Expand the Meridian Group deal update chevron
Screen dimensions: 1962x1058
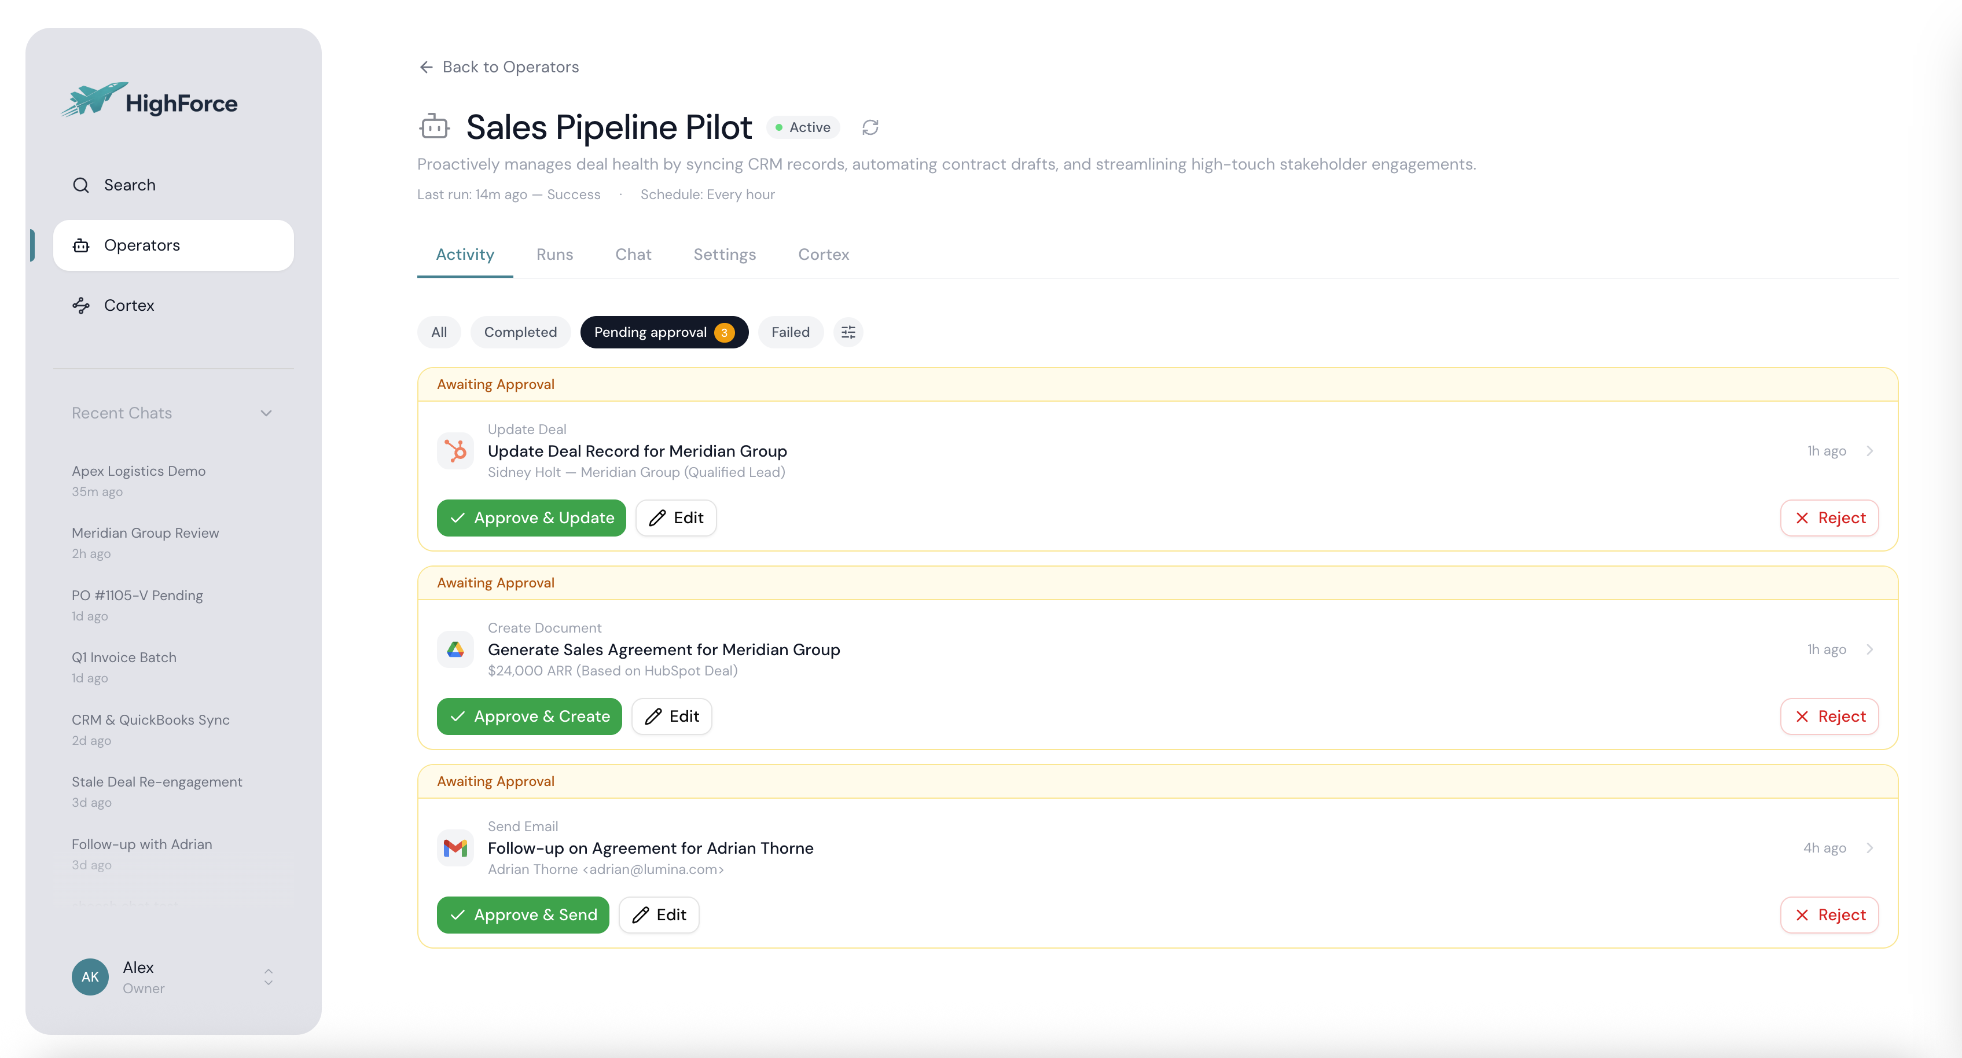(x=1870, y=451)
